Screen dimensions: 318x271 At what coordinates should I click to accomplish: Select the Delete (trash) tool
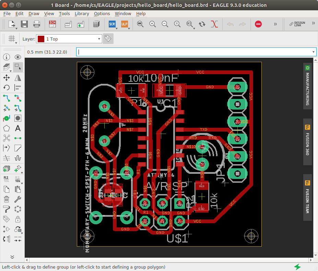tap(7, 199)
